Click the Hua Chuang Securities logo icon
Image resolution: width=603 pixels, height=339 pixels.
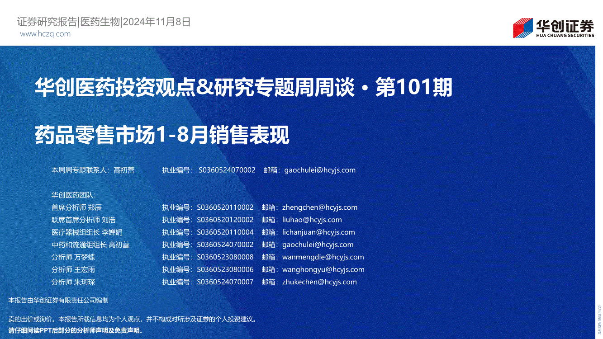pyautogui.click(x=522, y=28)
